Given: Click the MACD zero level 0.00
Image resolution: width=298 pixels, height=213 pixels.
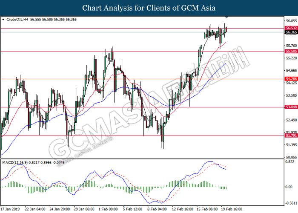Looking at the screenshot, I should pos(289,187).
